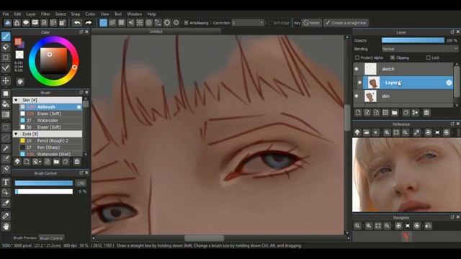Enable radial snap guide
Viewport: 461px width, 259px height.
coord(140,22)
